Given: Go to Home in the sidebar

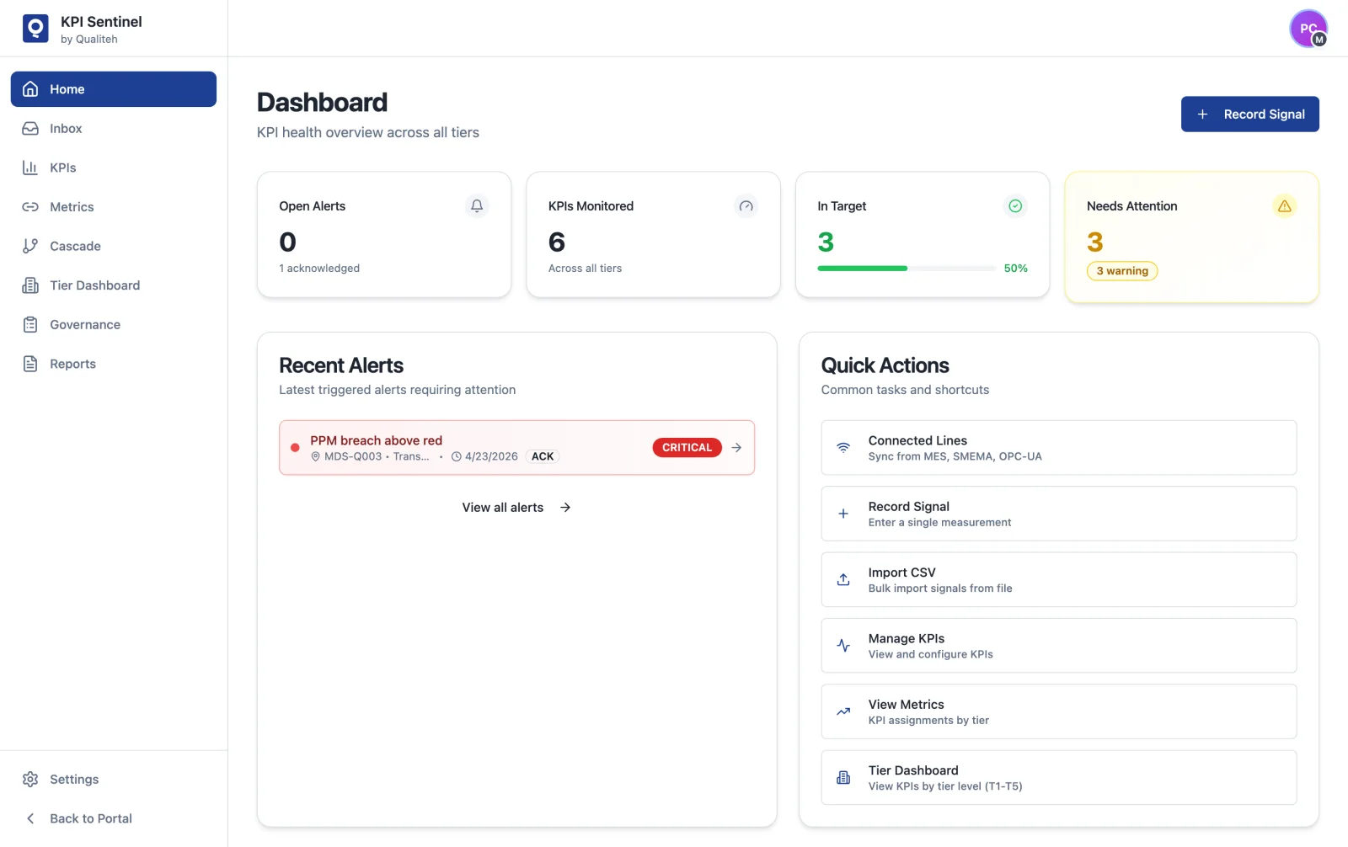Looking at the screenshot, I should click(x=114, y=89).
